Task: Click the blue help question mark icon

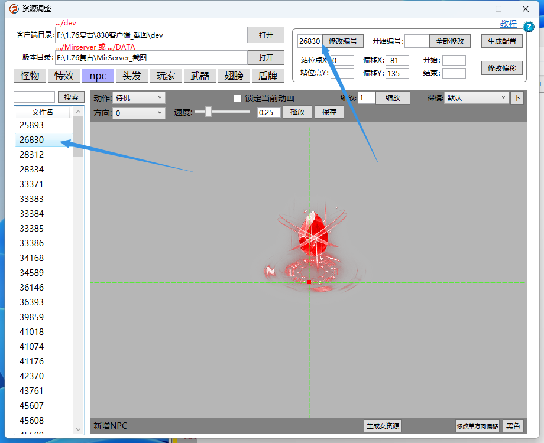Action: 529,27
